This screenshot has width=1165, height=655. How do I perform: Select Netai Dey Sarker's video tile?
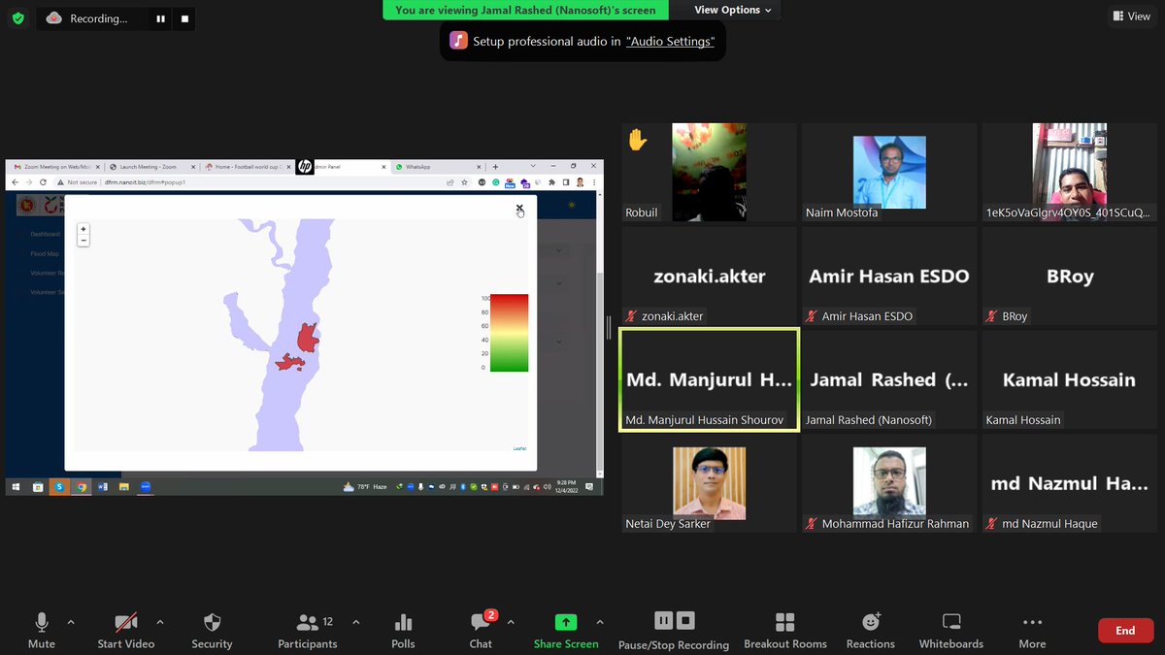[x=710, y=483]
